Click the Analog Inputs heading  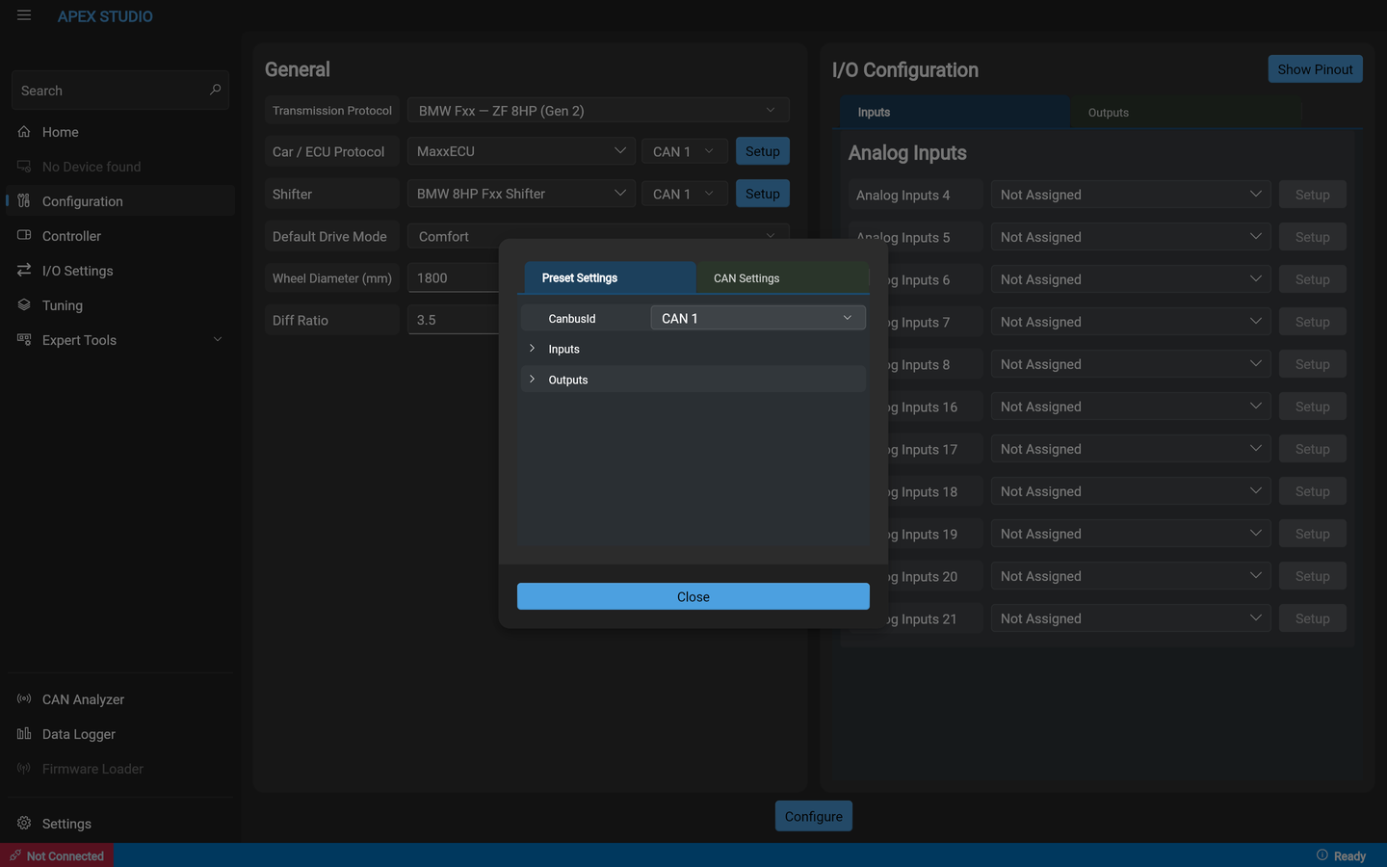click(x=907, y=153)
